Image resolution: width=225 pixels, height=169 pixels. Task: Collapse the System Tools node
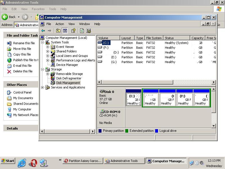(42, 42)
